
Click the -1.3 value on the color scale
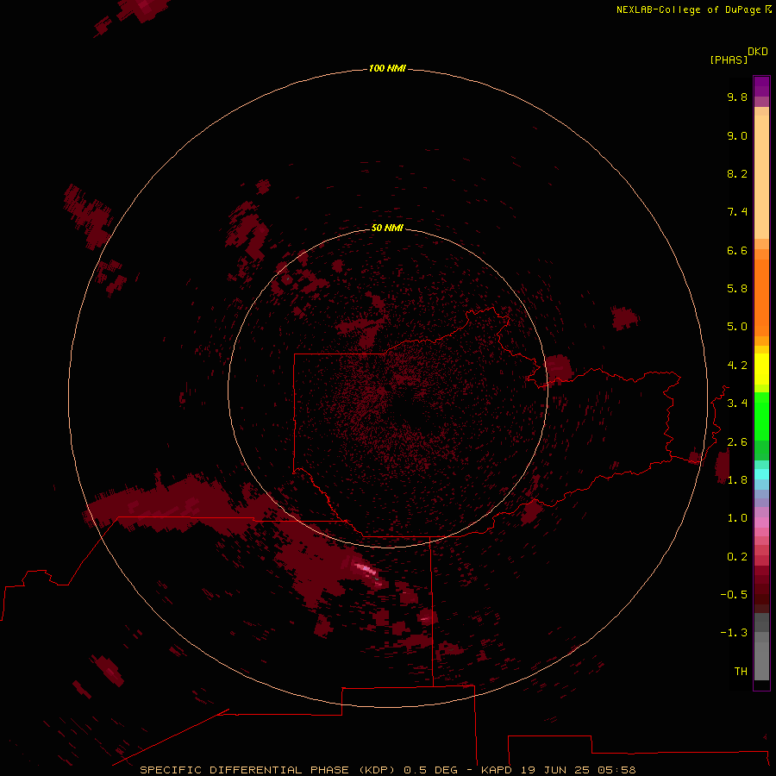click(734, 633)
